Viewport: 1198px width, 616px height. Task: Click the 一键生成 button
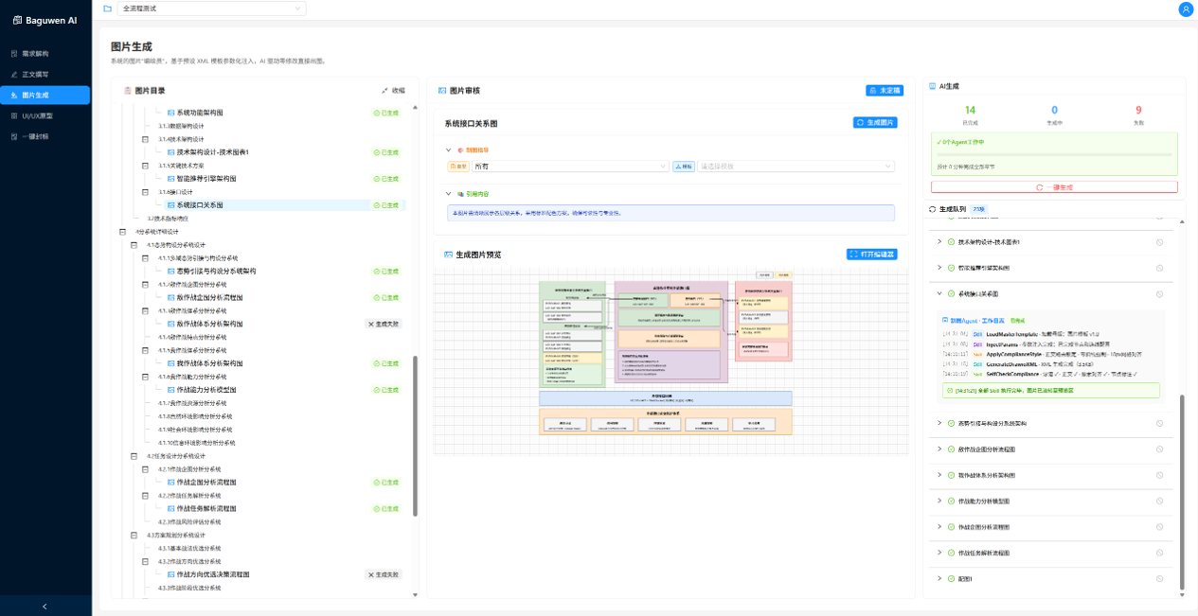1054,187
